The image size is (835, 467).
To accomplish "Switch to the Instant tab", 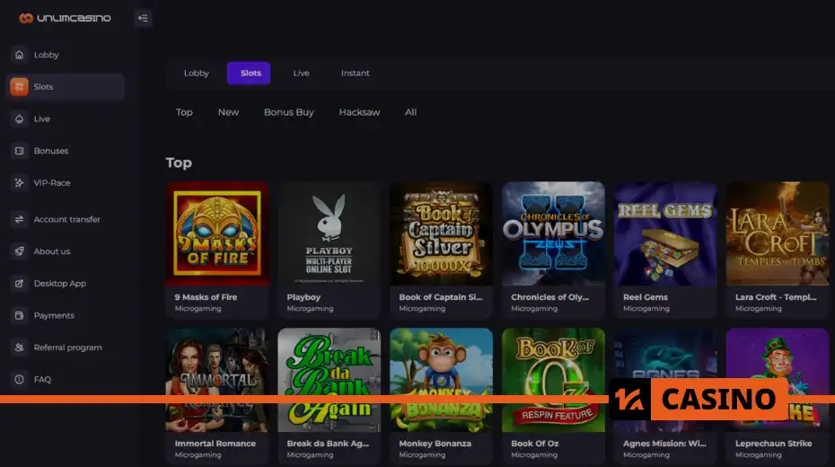I will coord(356,73).
